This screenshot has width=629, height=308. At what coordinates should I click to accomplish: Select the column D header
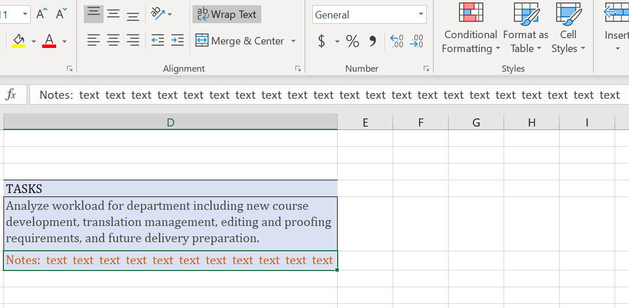(x=171, y=122)
